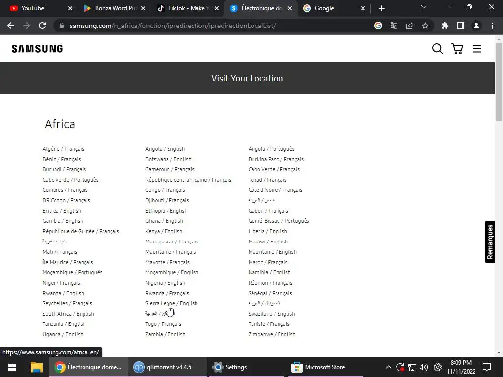This screenshot has width=503, height=377.
Task: Toggle the Chrome side panel
Action: coord(461,26)
